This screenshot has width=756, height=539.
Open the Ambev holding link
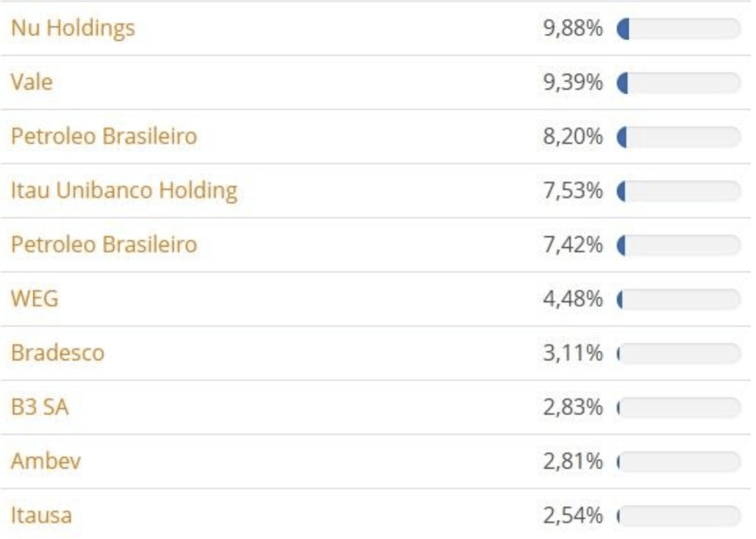(46, 461)
